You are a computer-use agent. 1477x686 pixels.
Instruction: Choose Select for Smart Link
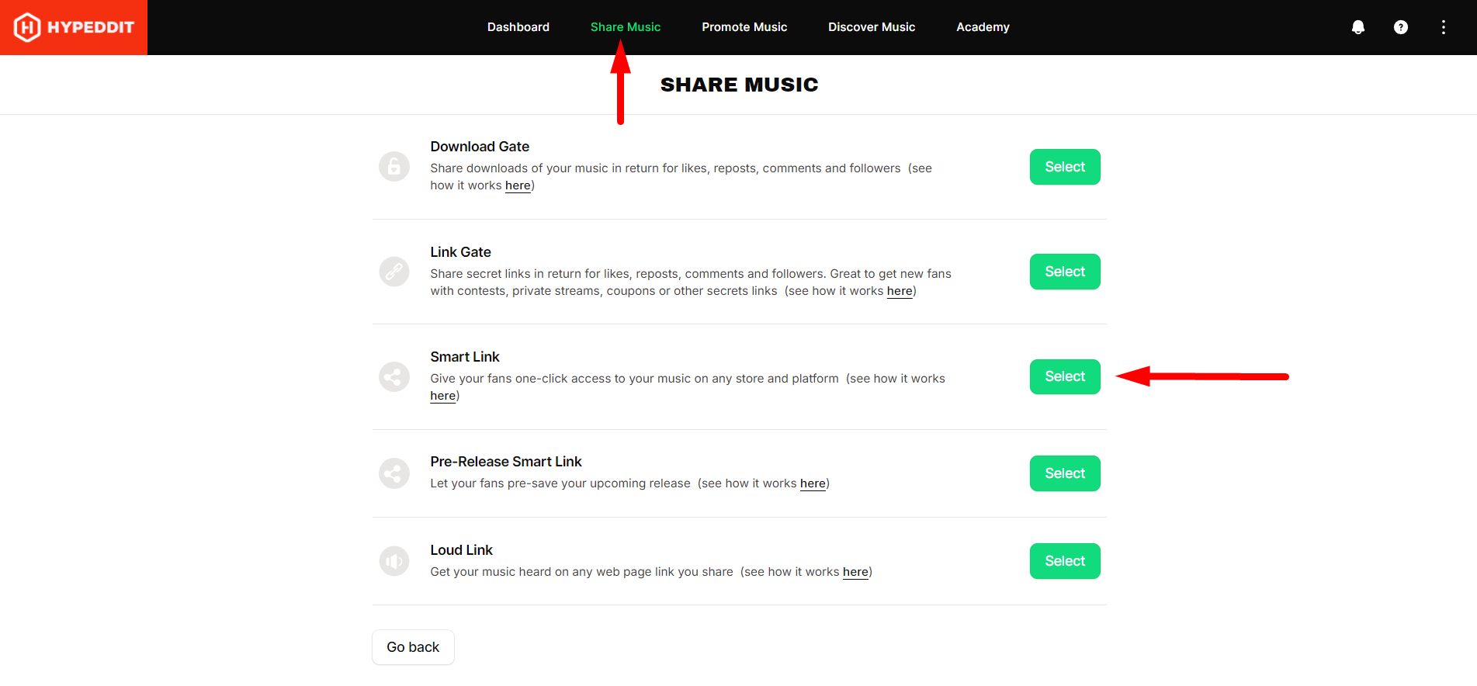tap(1065, 376)
